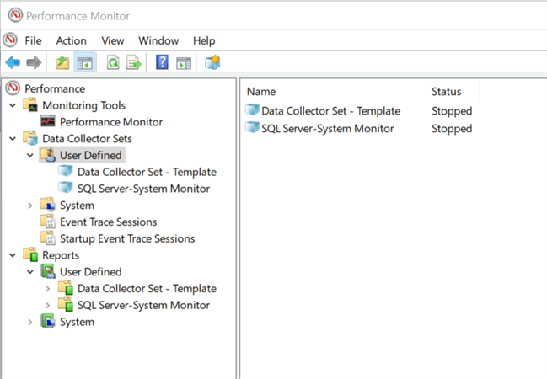Toggle Show/Hide Console Tree toolbar button
Image resolution: width=547 pixels, height=379 pixels.
point(85,62)
